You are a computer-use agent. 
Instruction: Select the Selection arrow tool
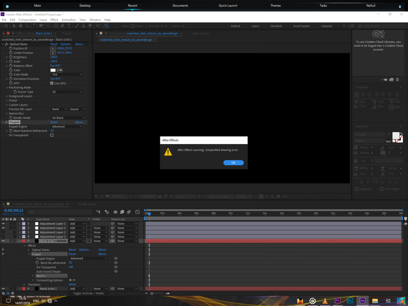[x=14, y=26]
